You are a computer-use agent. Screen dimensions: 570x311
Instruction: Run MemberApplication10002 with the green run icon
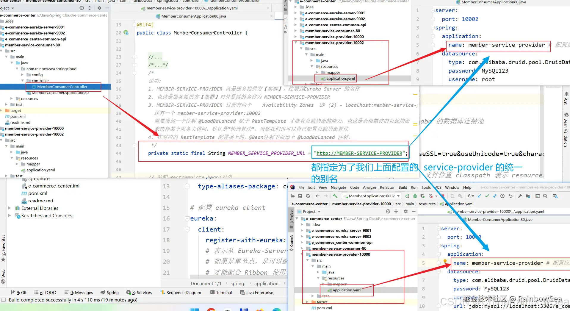pos(407,196)
